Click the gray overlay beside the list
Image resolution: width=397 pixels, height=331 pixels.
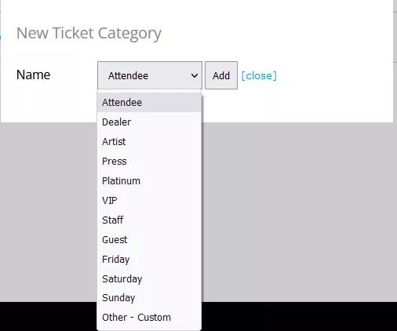point(298,212)
